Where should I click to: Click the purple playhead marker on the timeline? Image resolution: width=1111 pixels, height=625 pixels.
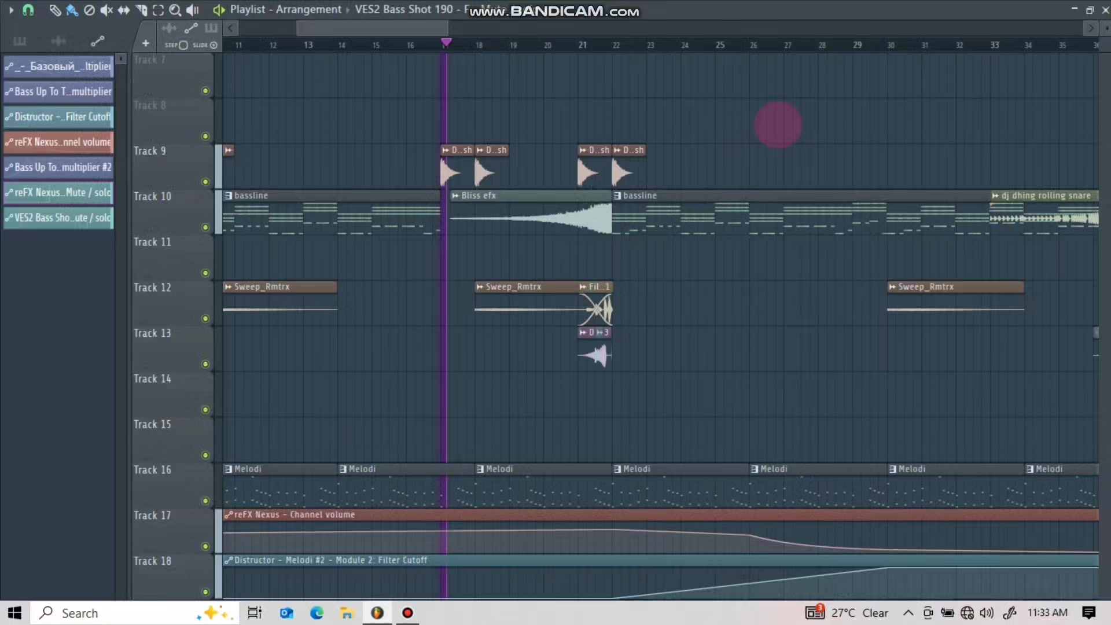446,42
